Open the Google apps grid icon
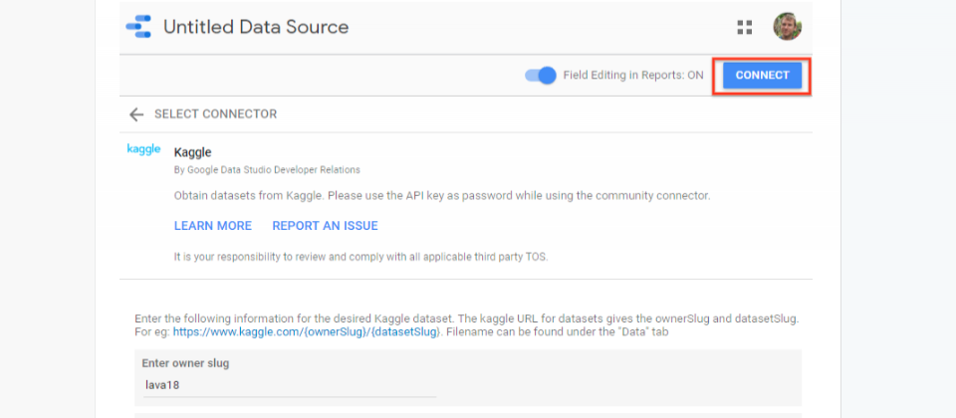The image size is (956, 418). coord(745,27)
